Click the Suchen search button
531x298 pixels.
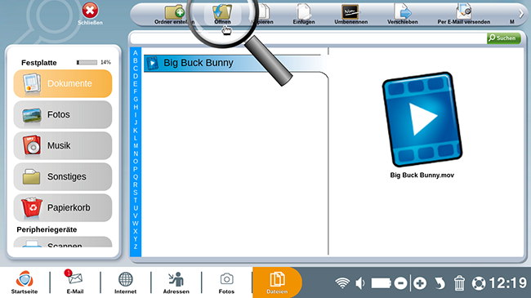point(504,38)
